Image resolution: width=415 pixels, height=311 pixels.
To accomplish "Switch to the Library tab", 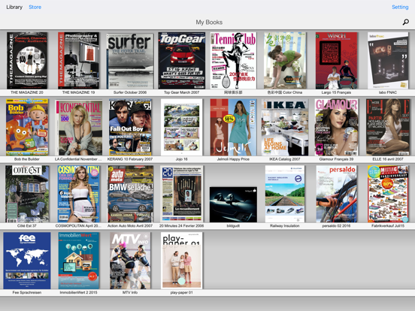I will pyautogui.click(x=14, y=8).
